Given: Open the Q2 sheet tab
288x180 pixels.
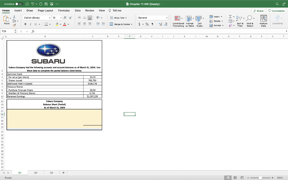Looking at the screenshot, I should point(35,173).
